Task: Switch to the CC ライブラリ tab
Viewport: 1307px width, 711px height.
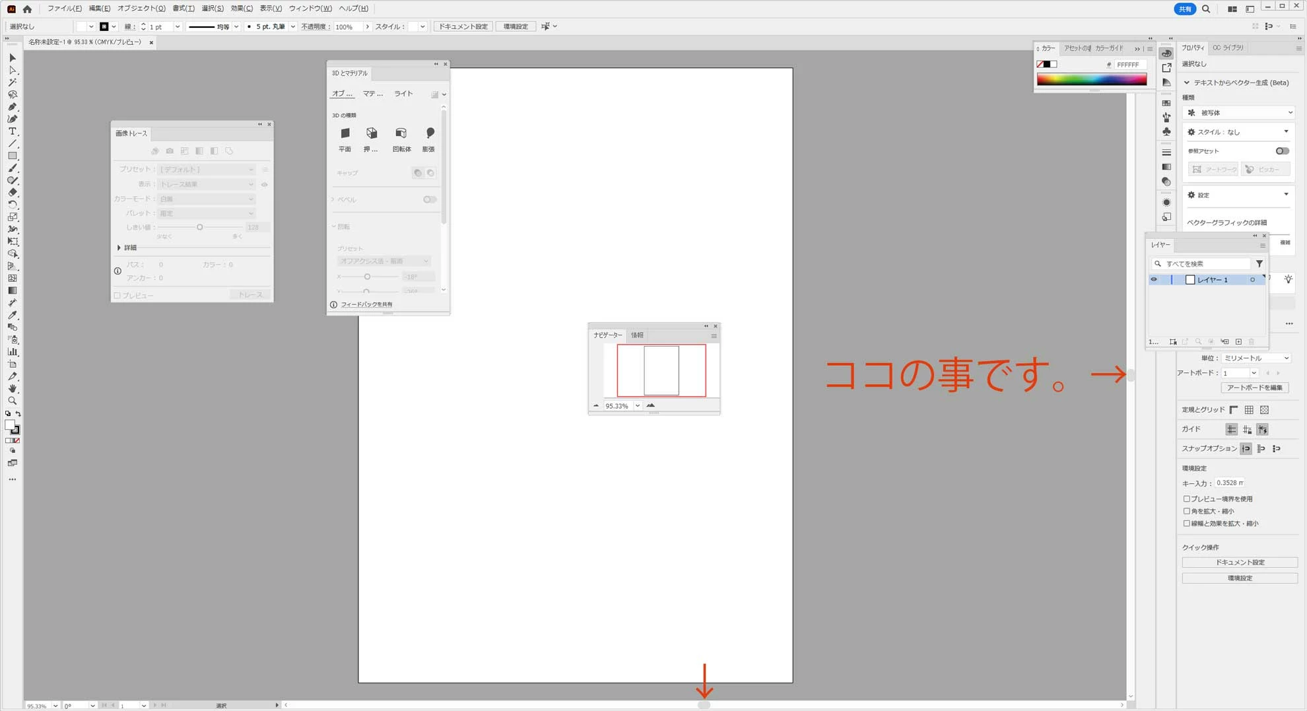Action: pyautogui.click(x=1228, y=48)
